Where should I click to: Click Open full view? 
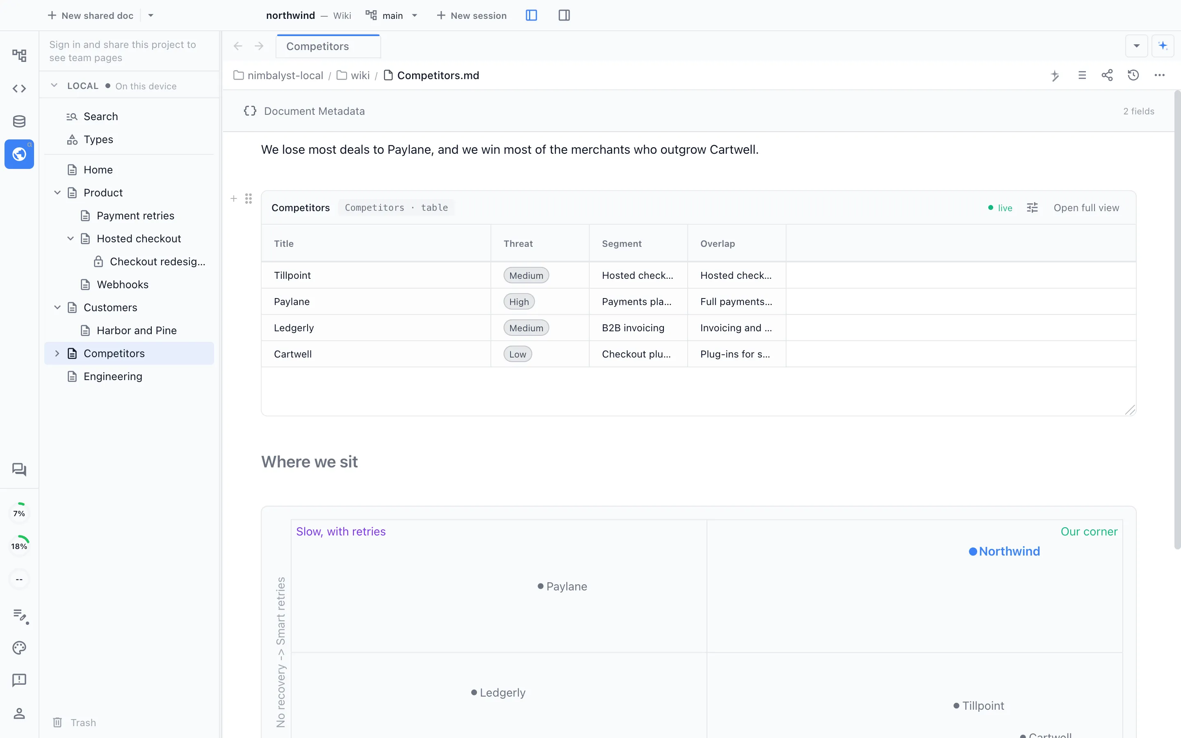[1086, 208]
